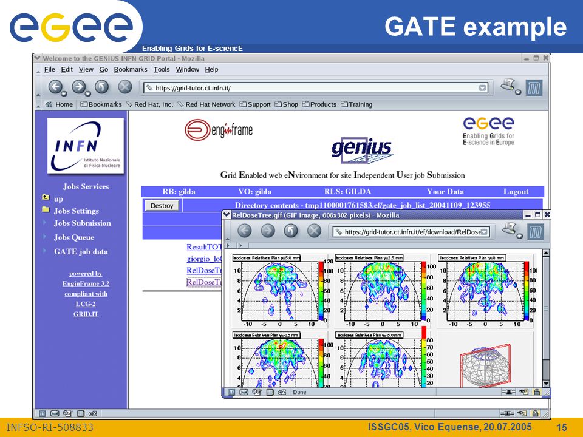Click security lock icon in image window status bar
Screen dimensions: 583x437
click(x=536, y=392)
